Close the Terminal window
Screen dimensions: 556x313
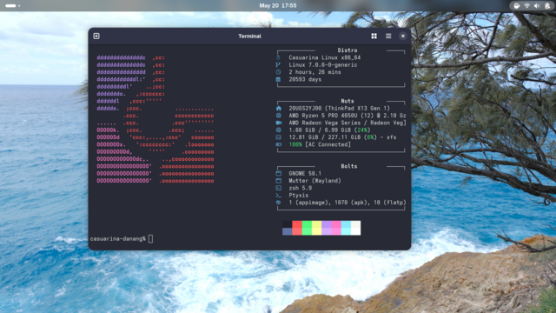(403, 36)
